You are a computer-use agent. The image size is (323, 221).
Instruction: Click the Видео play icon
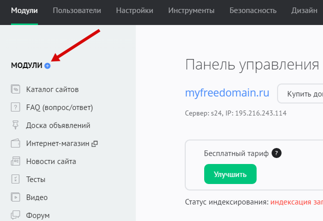click(15, 197)
